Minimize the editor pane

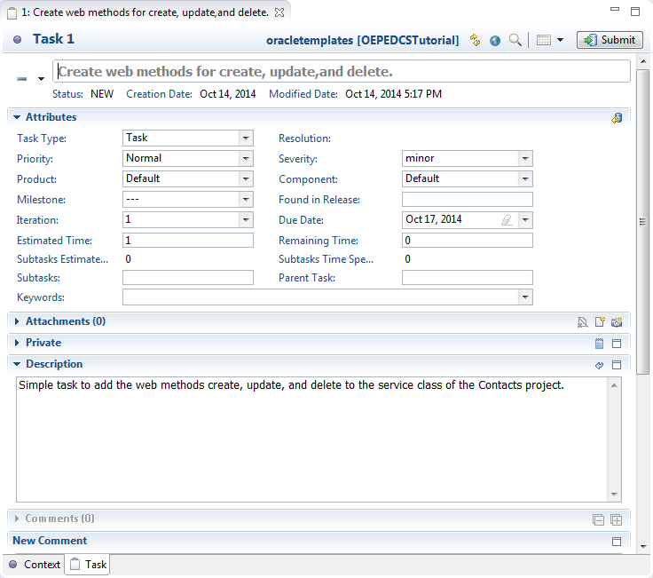click(x=615, y=9)
